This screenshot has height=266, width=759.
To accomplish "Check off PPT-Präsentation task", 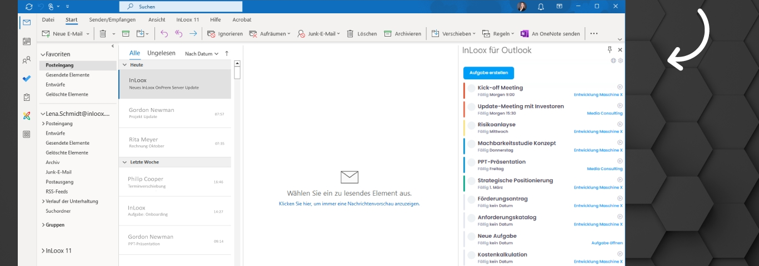I will (x=471, y=162).
